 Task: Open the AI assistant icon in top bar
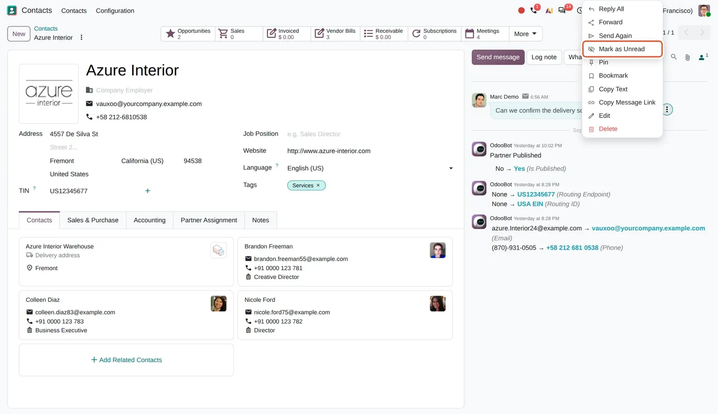click(x=549, y=10)
